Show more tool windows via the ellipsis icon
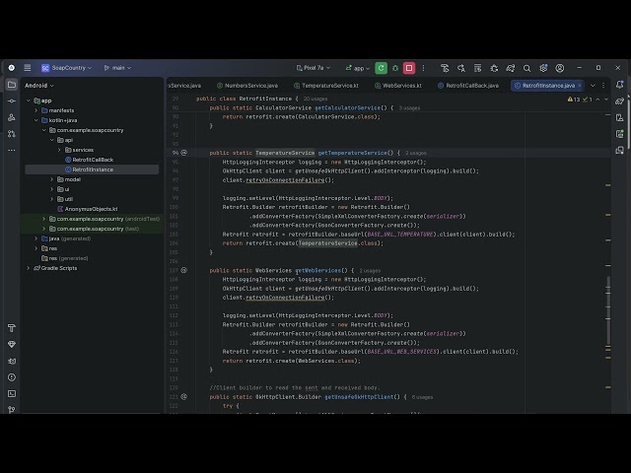This screenshot has height=473, width=631. click(x=12, y=150)
